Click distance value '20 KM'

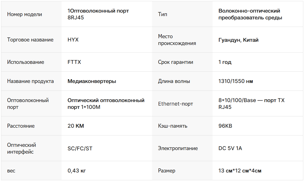(76, 126)
